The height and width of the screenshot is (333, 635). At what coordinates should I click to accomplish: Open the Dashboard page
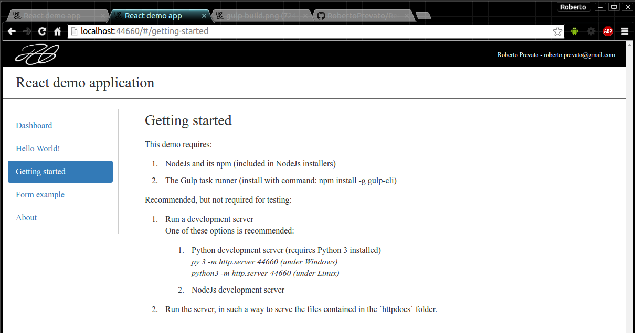pos(34,126)
